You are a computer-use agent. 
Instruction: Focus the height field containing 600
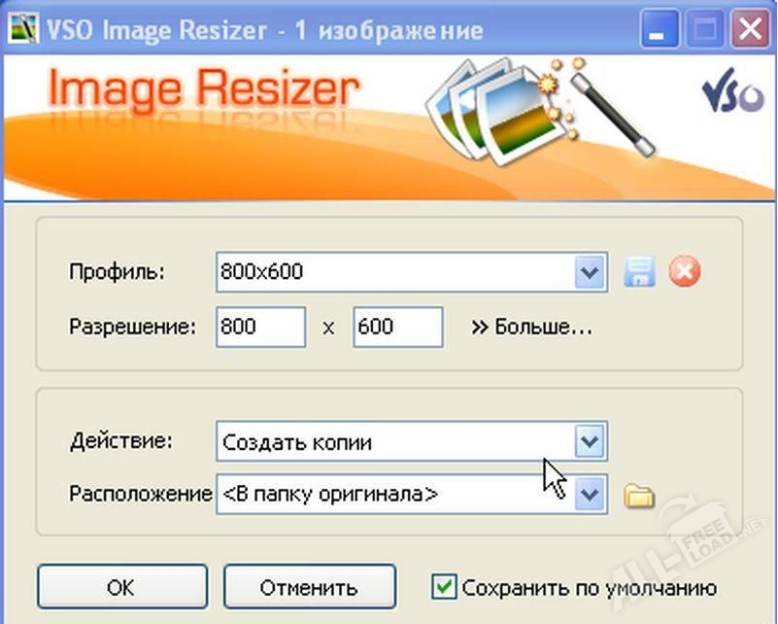[x=397, y=328]
